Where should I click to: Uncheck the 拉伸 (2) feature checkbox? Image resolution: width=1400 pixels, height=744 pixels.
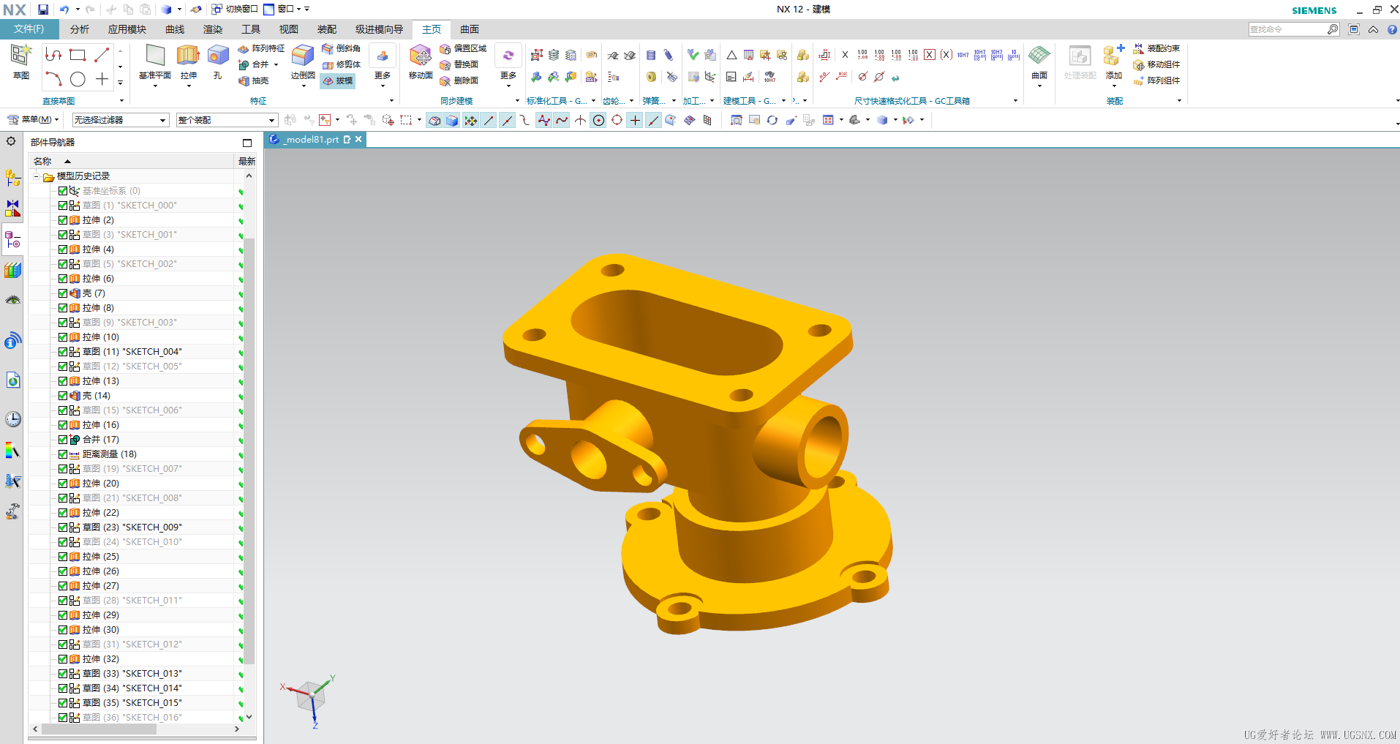(x=63, y=220)
